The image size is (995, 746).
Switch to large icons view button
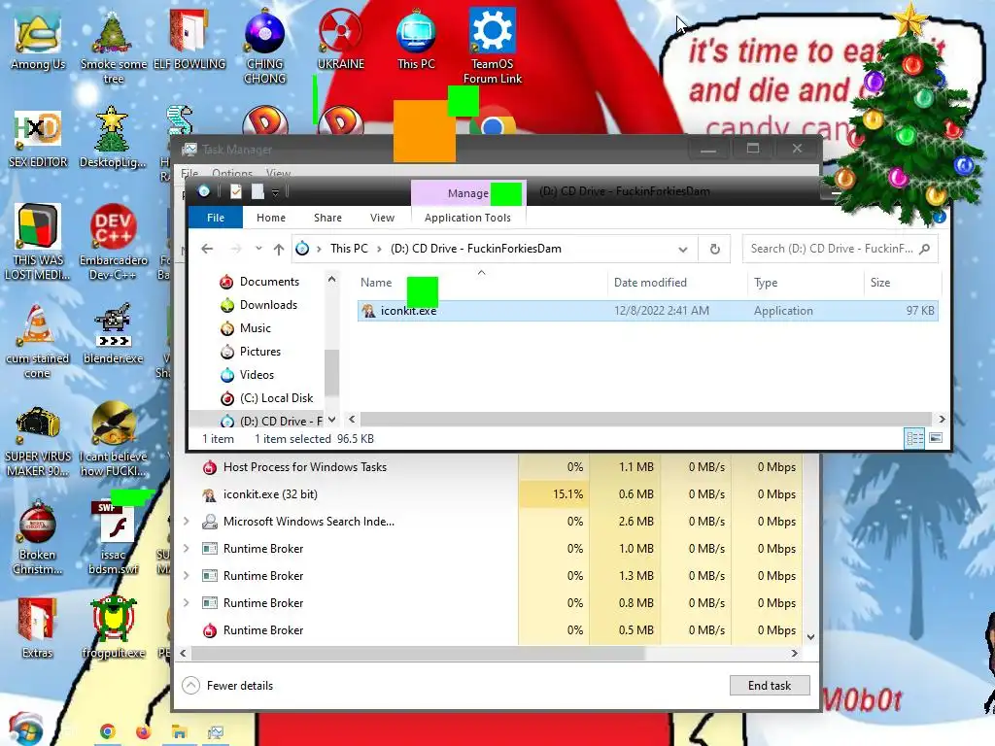[x=936, y=438]
